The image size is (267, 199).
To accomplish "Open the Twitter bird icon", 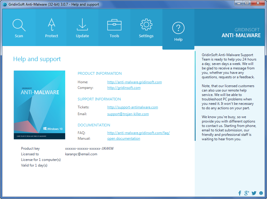I will 254,193.
